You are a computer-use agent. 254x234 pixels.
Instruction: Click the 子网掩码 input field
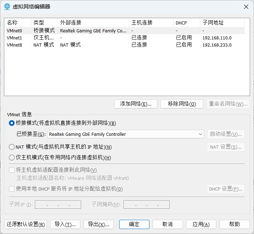147,204
